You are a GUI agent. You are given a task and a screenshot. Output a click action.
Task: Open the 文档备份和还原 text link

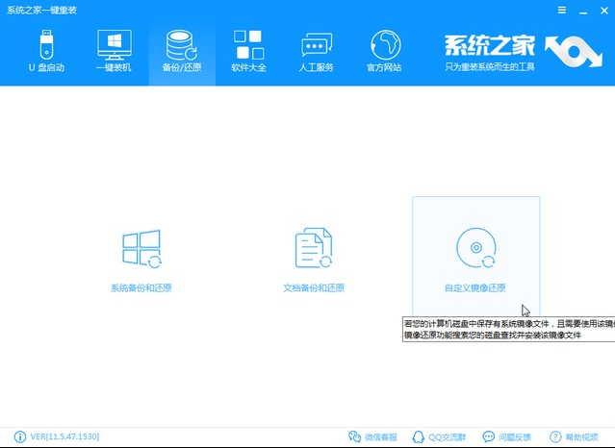tap(314, 288)
